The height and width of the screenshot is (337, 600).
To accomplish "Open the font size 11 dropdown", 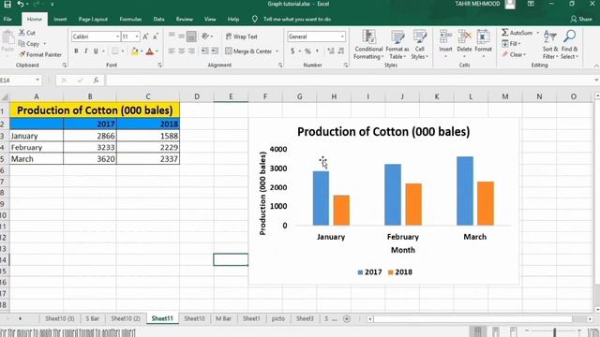I will (137, 37).
